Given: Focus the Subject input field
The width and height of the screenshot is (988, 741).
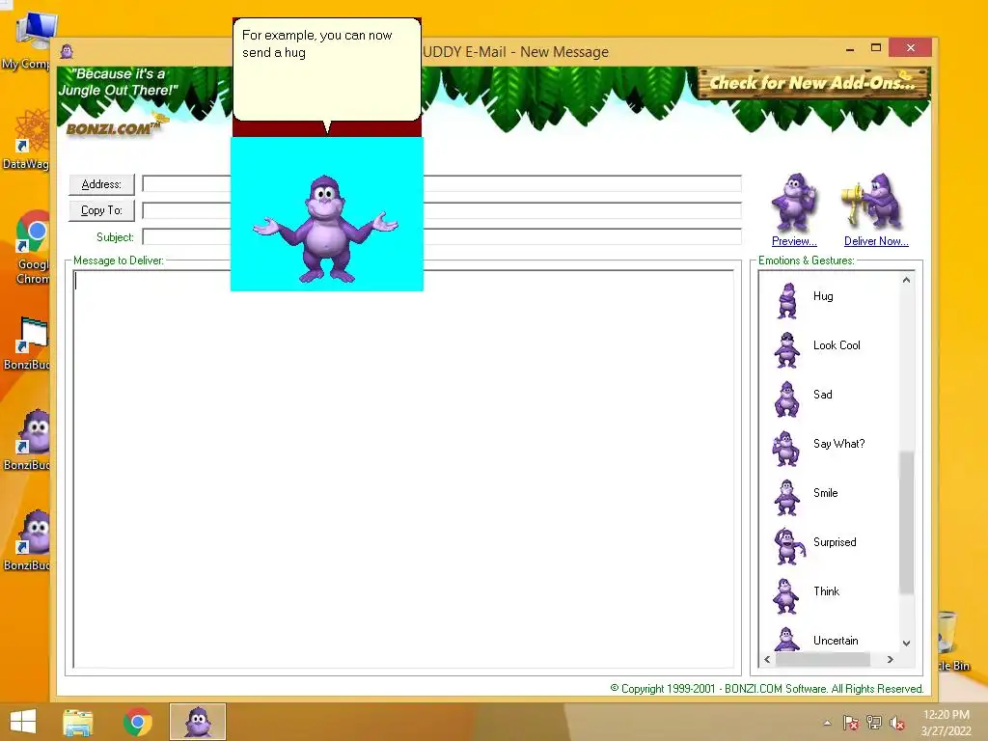Looking at the screenshot, I should point(442,237).
